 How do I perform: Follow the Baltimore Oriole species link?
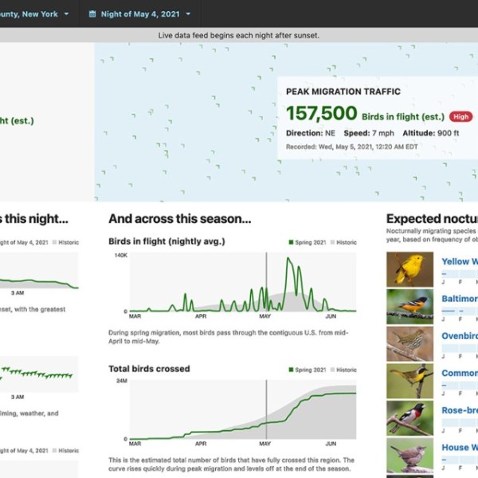[460, 299]
